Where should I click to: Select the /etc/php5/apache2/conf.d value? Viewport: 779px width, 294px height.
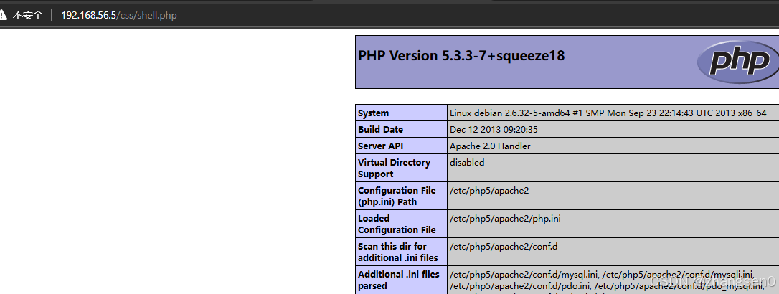pyautogui.click(x=504, y=246)
